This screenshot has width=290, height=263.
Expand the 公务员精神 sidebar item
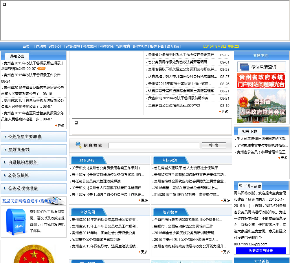click(34, 176)
